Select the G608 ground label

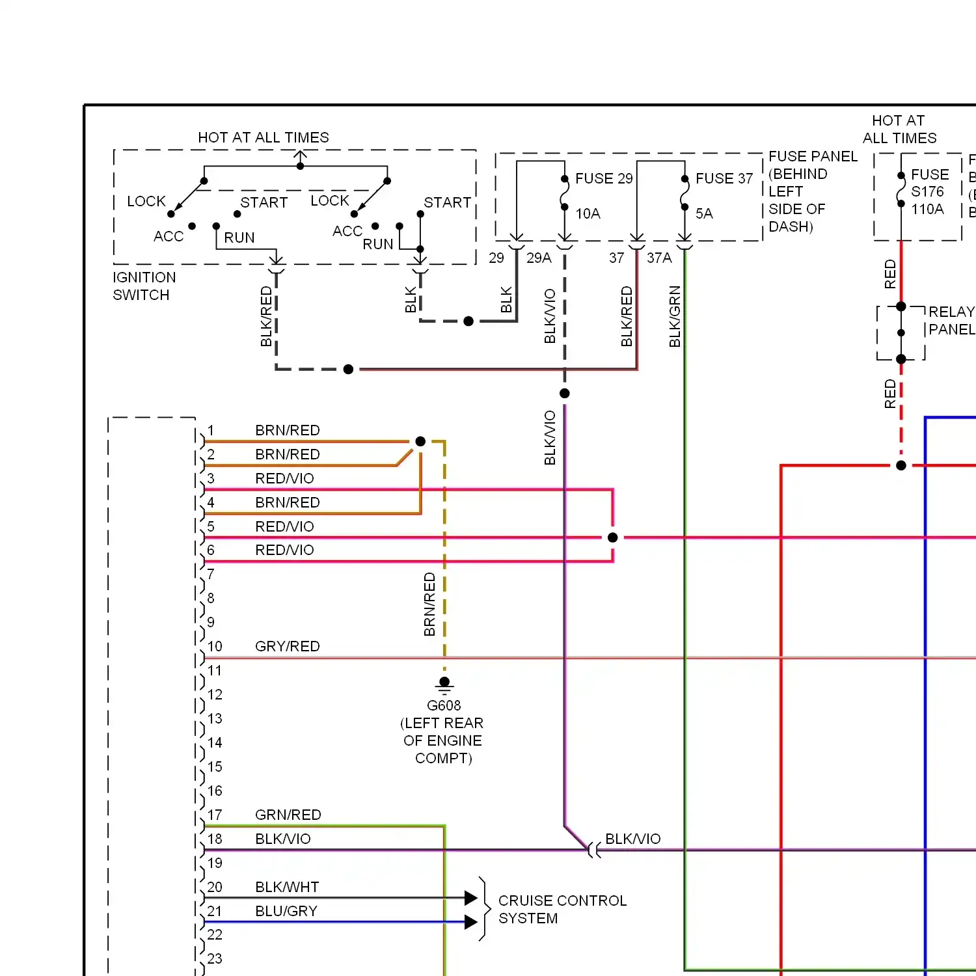444,705
